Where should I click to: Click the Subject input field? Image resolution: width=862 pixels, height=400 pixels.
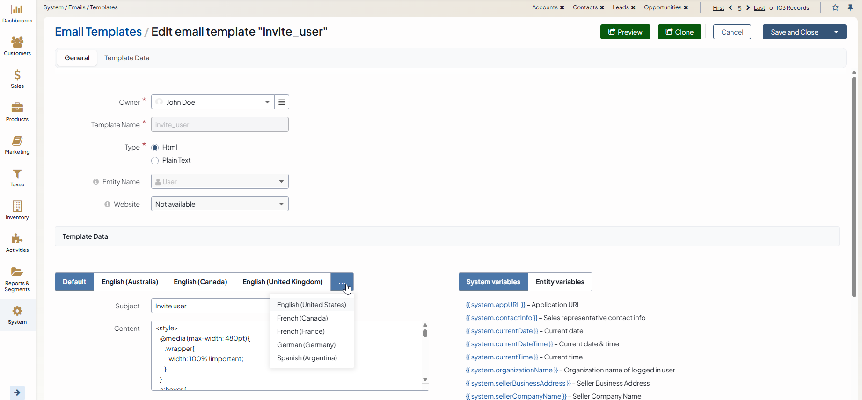(x=210, y=306)
